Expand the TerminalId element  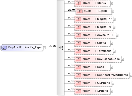(x=114, y=51)
